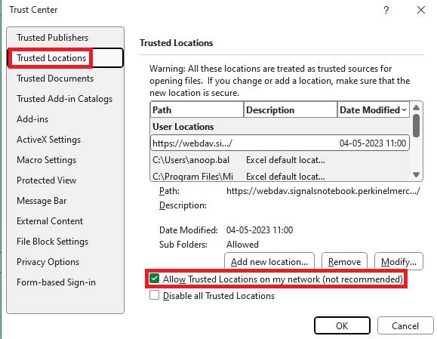Cancel the Trust Center changes
The image size is (437, 339).
pos(405,325)
